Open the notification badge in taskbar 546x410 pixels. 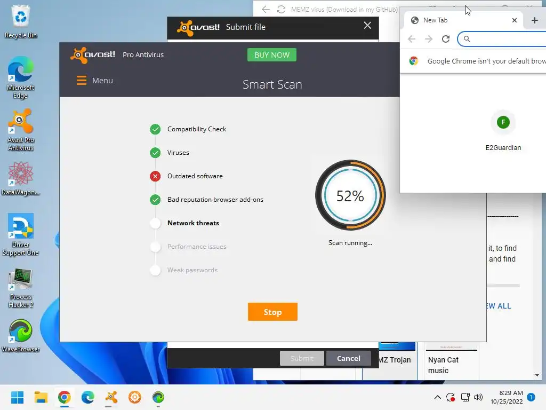pyautogui.click(x=531, y=397)
